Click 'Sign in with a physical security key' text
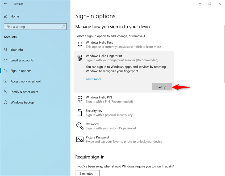This screenshot has width=225, height=176. pos(109,115)
